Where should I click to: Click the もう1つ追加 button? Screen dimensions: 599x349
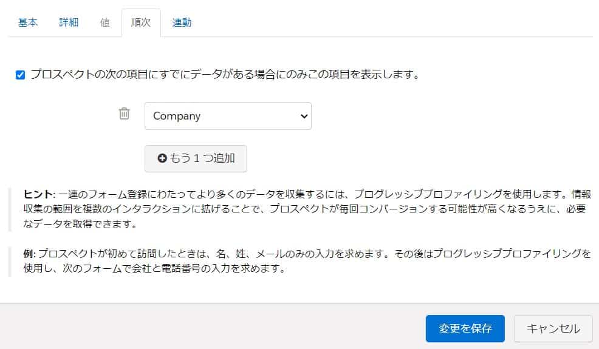tap(196, 158)
